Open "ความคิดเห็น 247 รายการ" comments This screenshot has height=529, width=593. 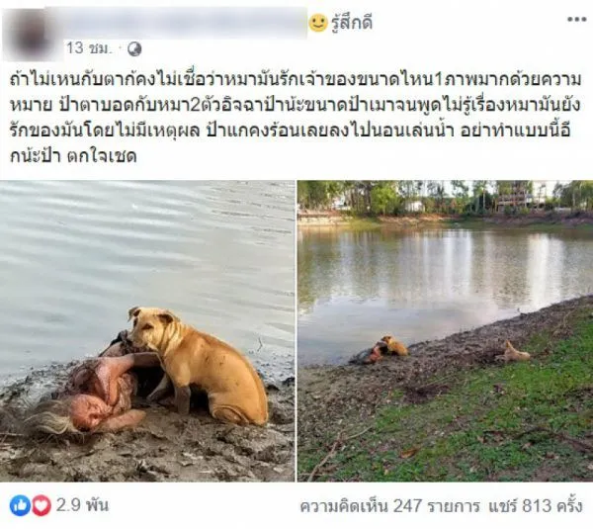click(x=390, y=505)
